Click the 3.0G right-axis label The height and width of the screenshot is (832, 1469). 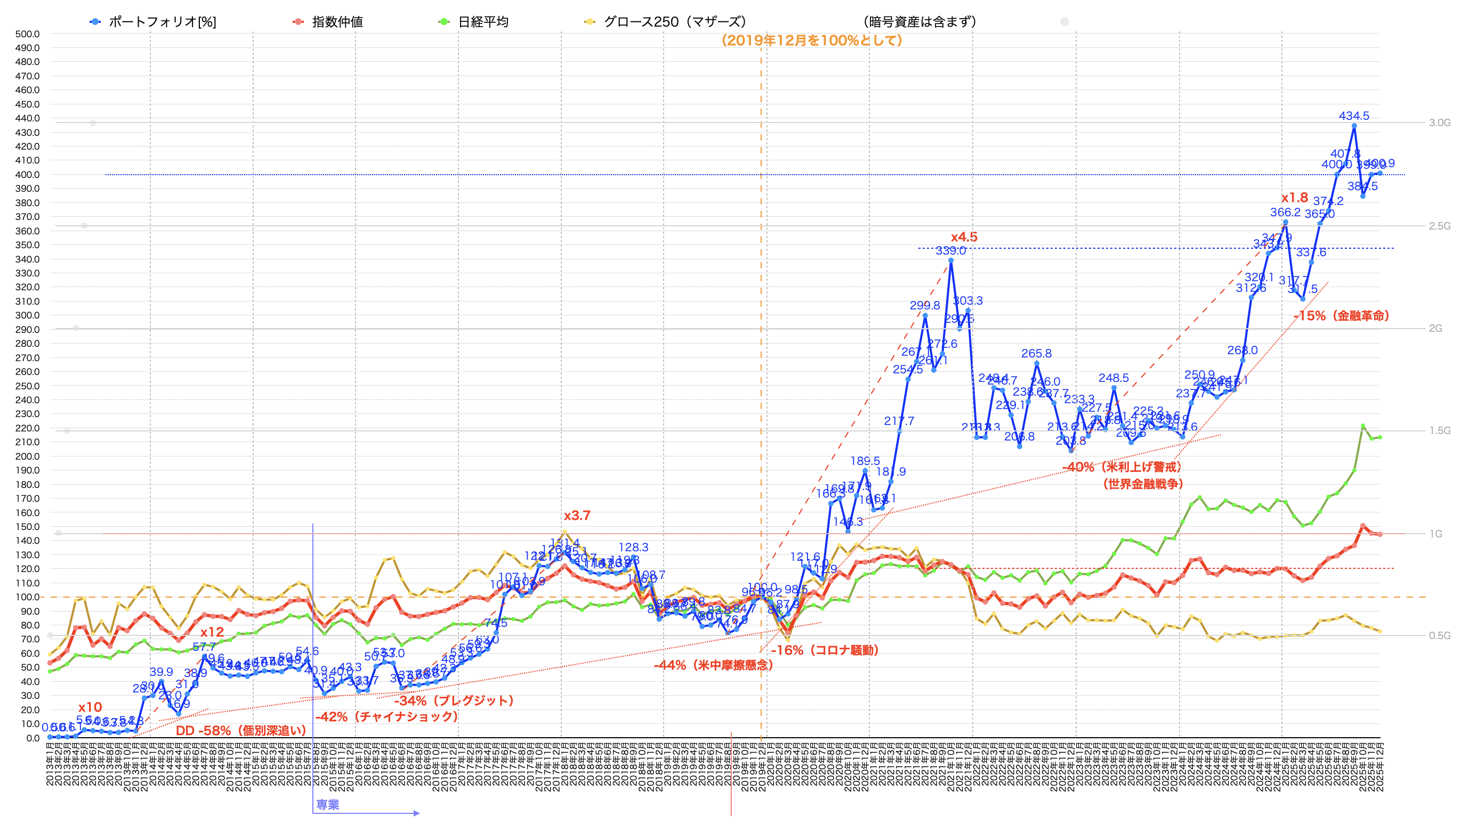coord(1439,123)
